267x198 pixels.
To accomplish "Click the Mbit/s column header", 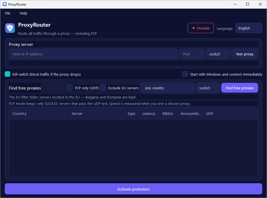I will tap(168, 113).
